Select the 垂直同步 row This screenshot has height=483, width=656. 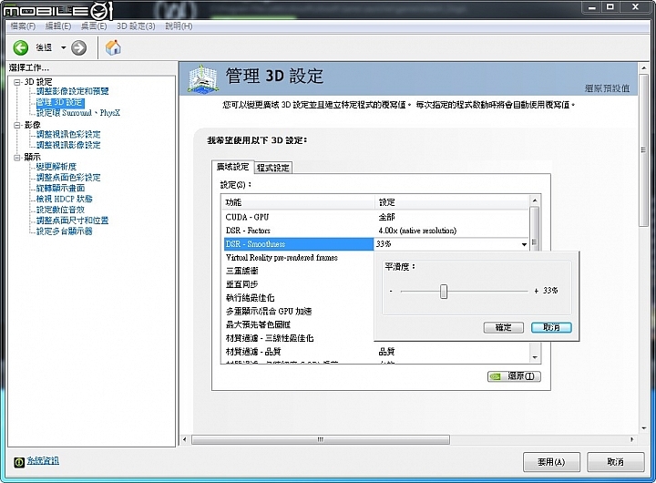299,284
